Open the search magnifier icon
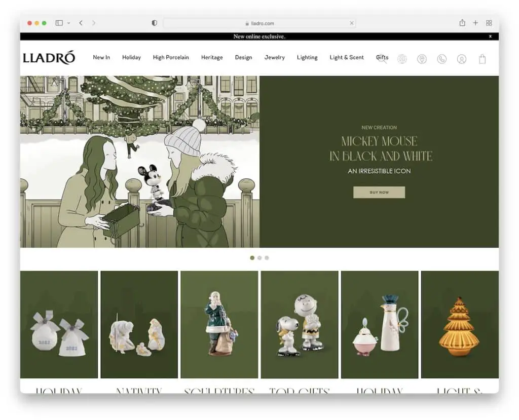Viewport: 519px width, 420px height. coord(382,59)
